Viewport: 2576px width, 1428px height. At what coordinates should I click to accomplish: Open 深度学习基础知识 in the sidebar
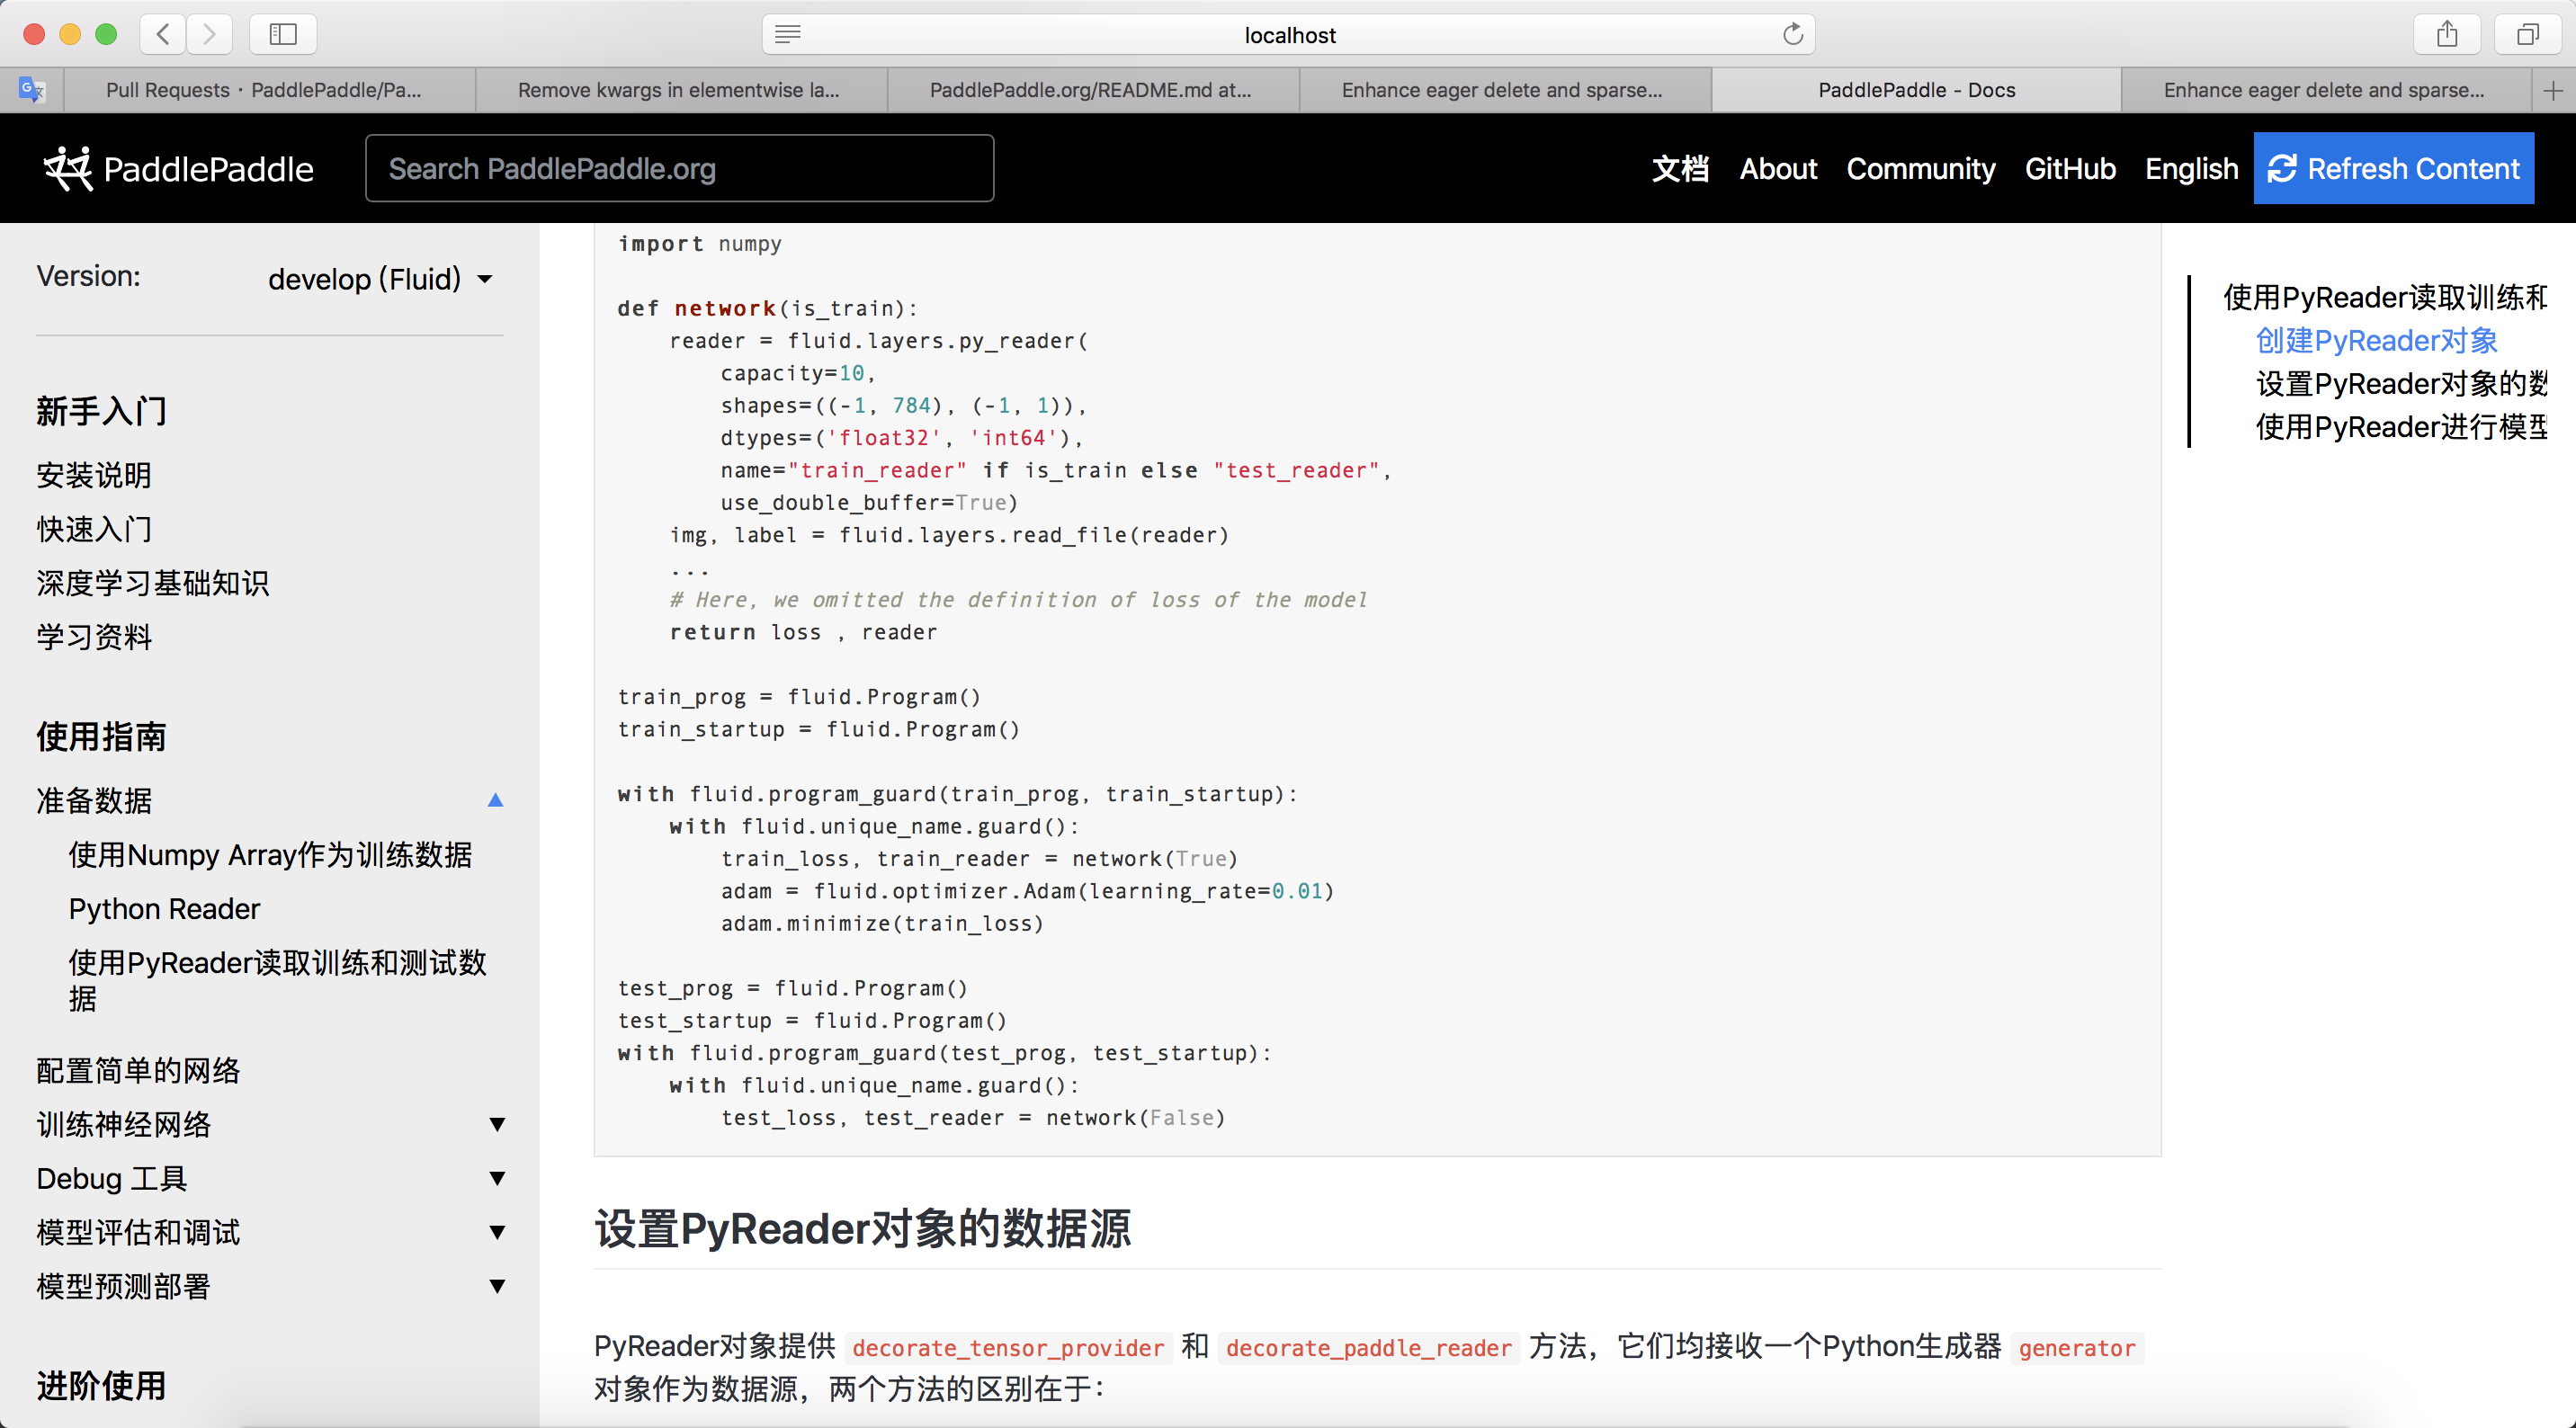[x=152, y=583]
